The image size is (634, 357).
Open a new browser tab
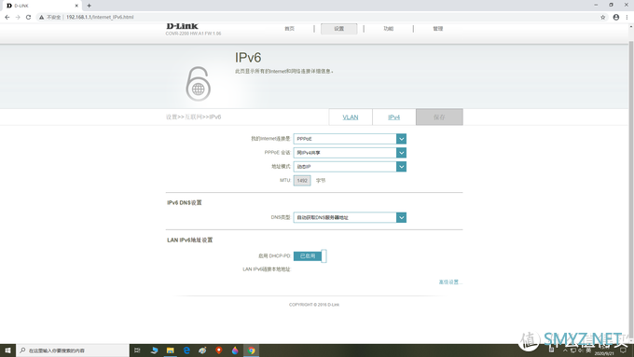(89, 6)
